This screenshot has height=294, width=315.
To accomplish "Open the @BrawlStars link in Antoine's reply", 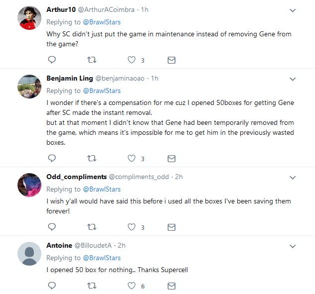I will coord(102,258).
